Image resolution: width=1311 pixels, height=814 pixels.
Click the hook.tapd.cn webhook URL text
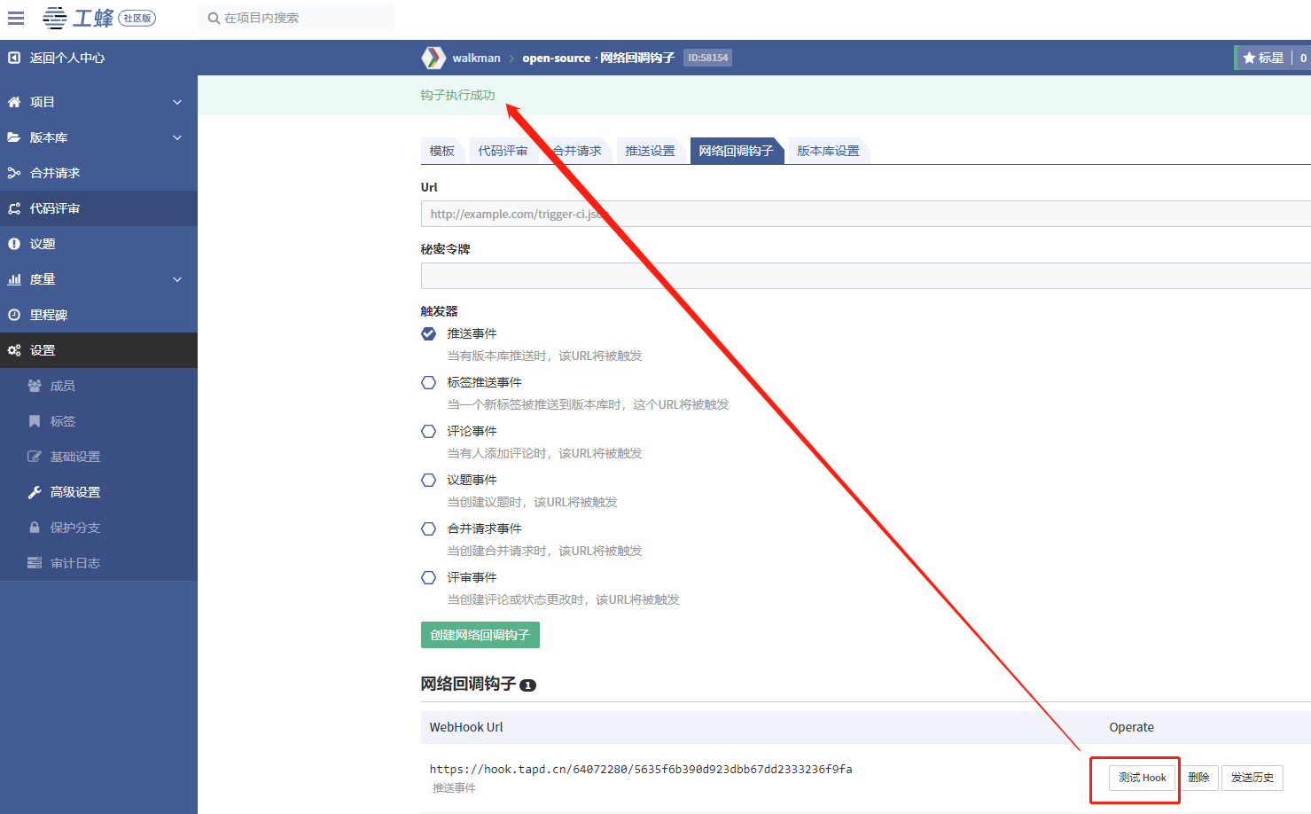click(641, 769)
